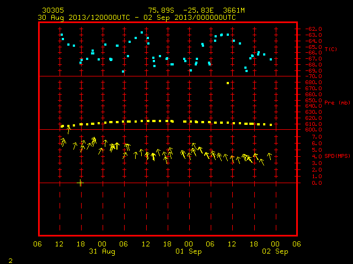Screen dimensions: 353x264
Task: Click the outlier yellow pressure point near 680
Action: [x=228, y=83]
